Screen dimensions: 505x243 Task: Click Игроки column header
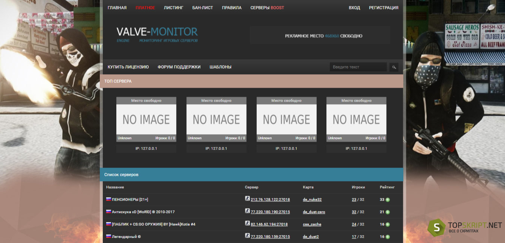coord(358,187)
